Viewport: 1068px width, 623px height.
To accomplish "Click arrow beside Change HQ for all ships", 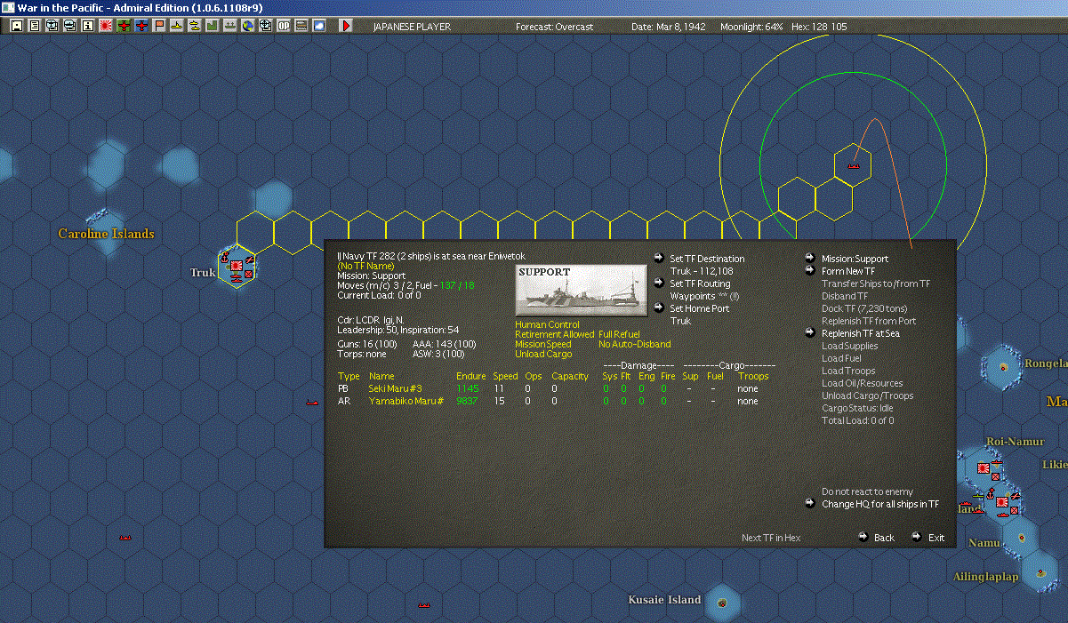I will [810, 504].
